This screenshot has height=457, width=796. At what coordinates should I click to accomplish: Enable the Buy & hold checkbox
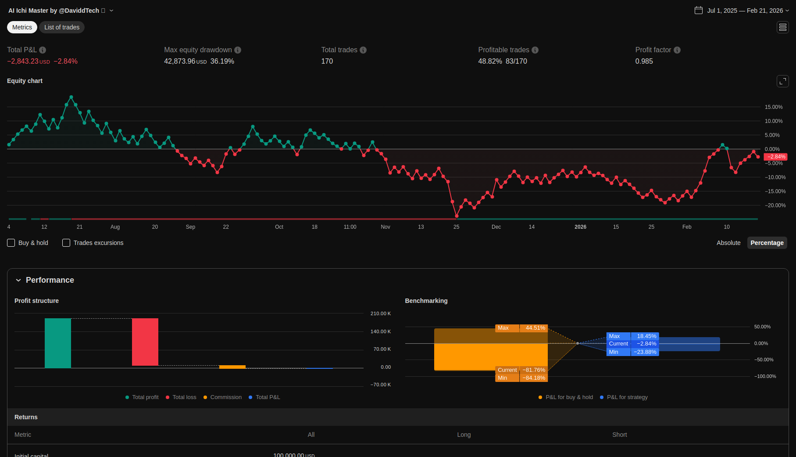pyautogui.click(x=11, y=243)
